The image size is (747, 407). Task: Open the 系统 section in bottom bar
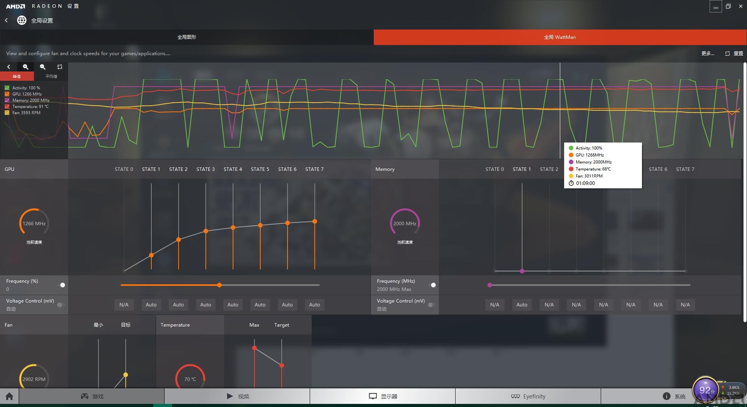pos(674,396)
